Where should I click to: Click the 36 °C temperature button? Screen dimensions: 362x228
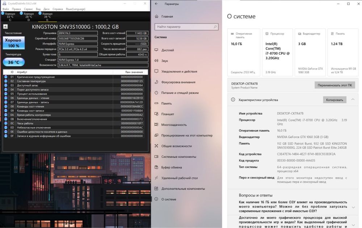pos(14,62)
